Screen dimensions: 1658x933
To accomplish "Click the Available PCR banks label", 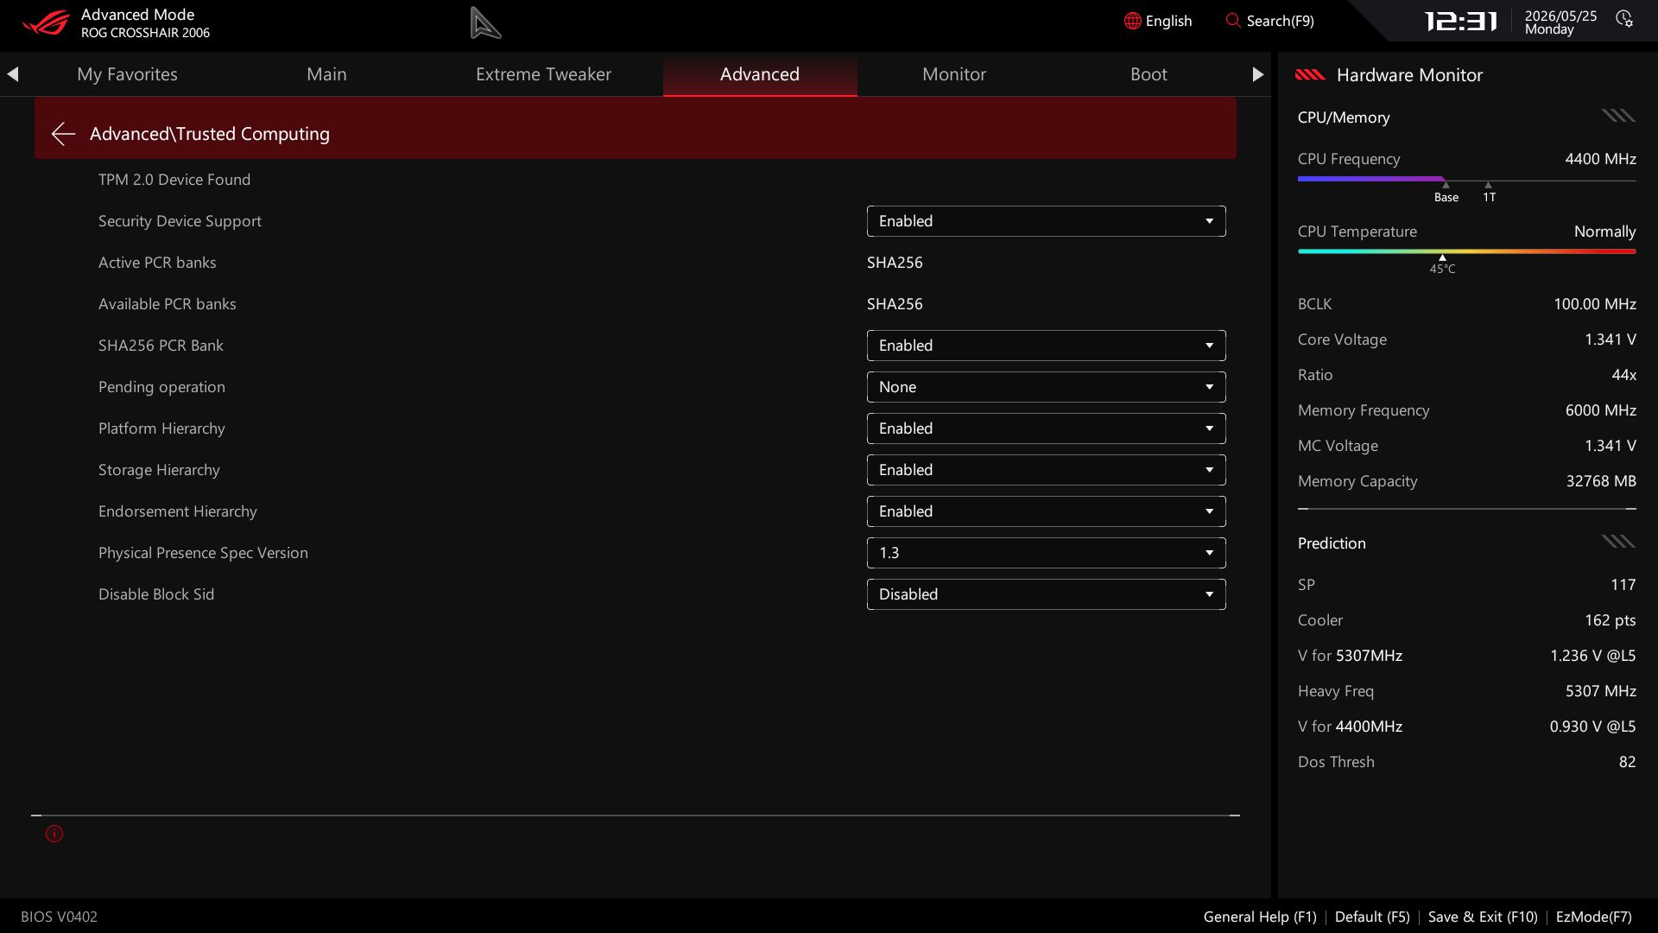I will tap(167, 304).
